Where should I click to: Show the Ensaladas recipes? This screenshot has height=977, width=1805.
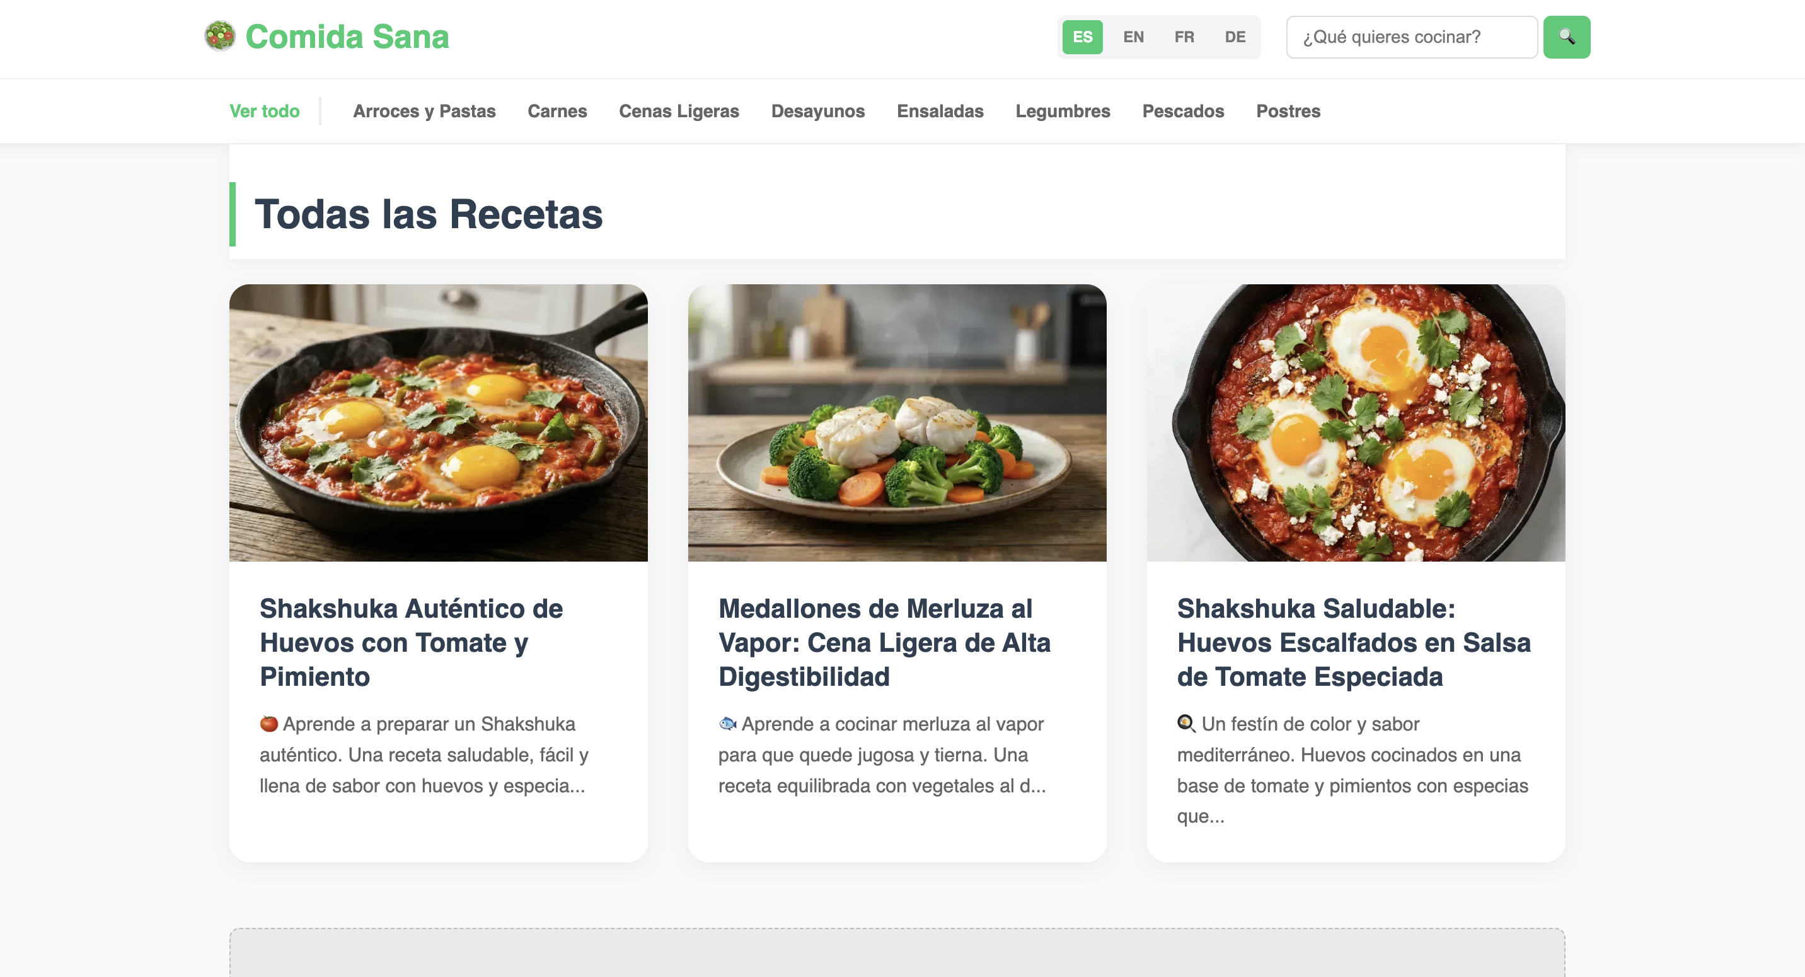(940, 111)
